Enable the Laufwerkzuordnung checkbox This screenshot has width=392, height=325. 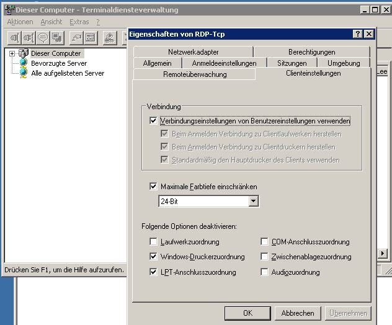[x=153, y=241]
